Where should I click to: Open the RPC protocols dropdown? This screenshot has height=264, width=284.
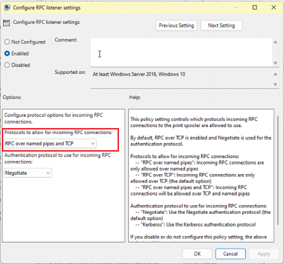click(x=50, y=143)
